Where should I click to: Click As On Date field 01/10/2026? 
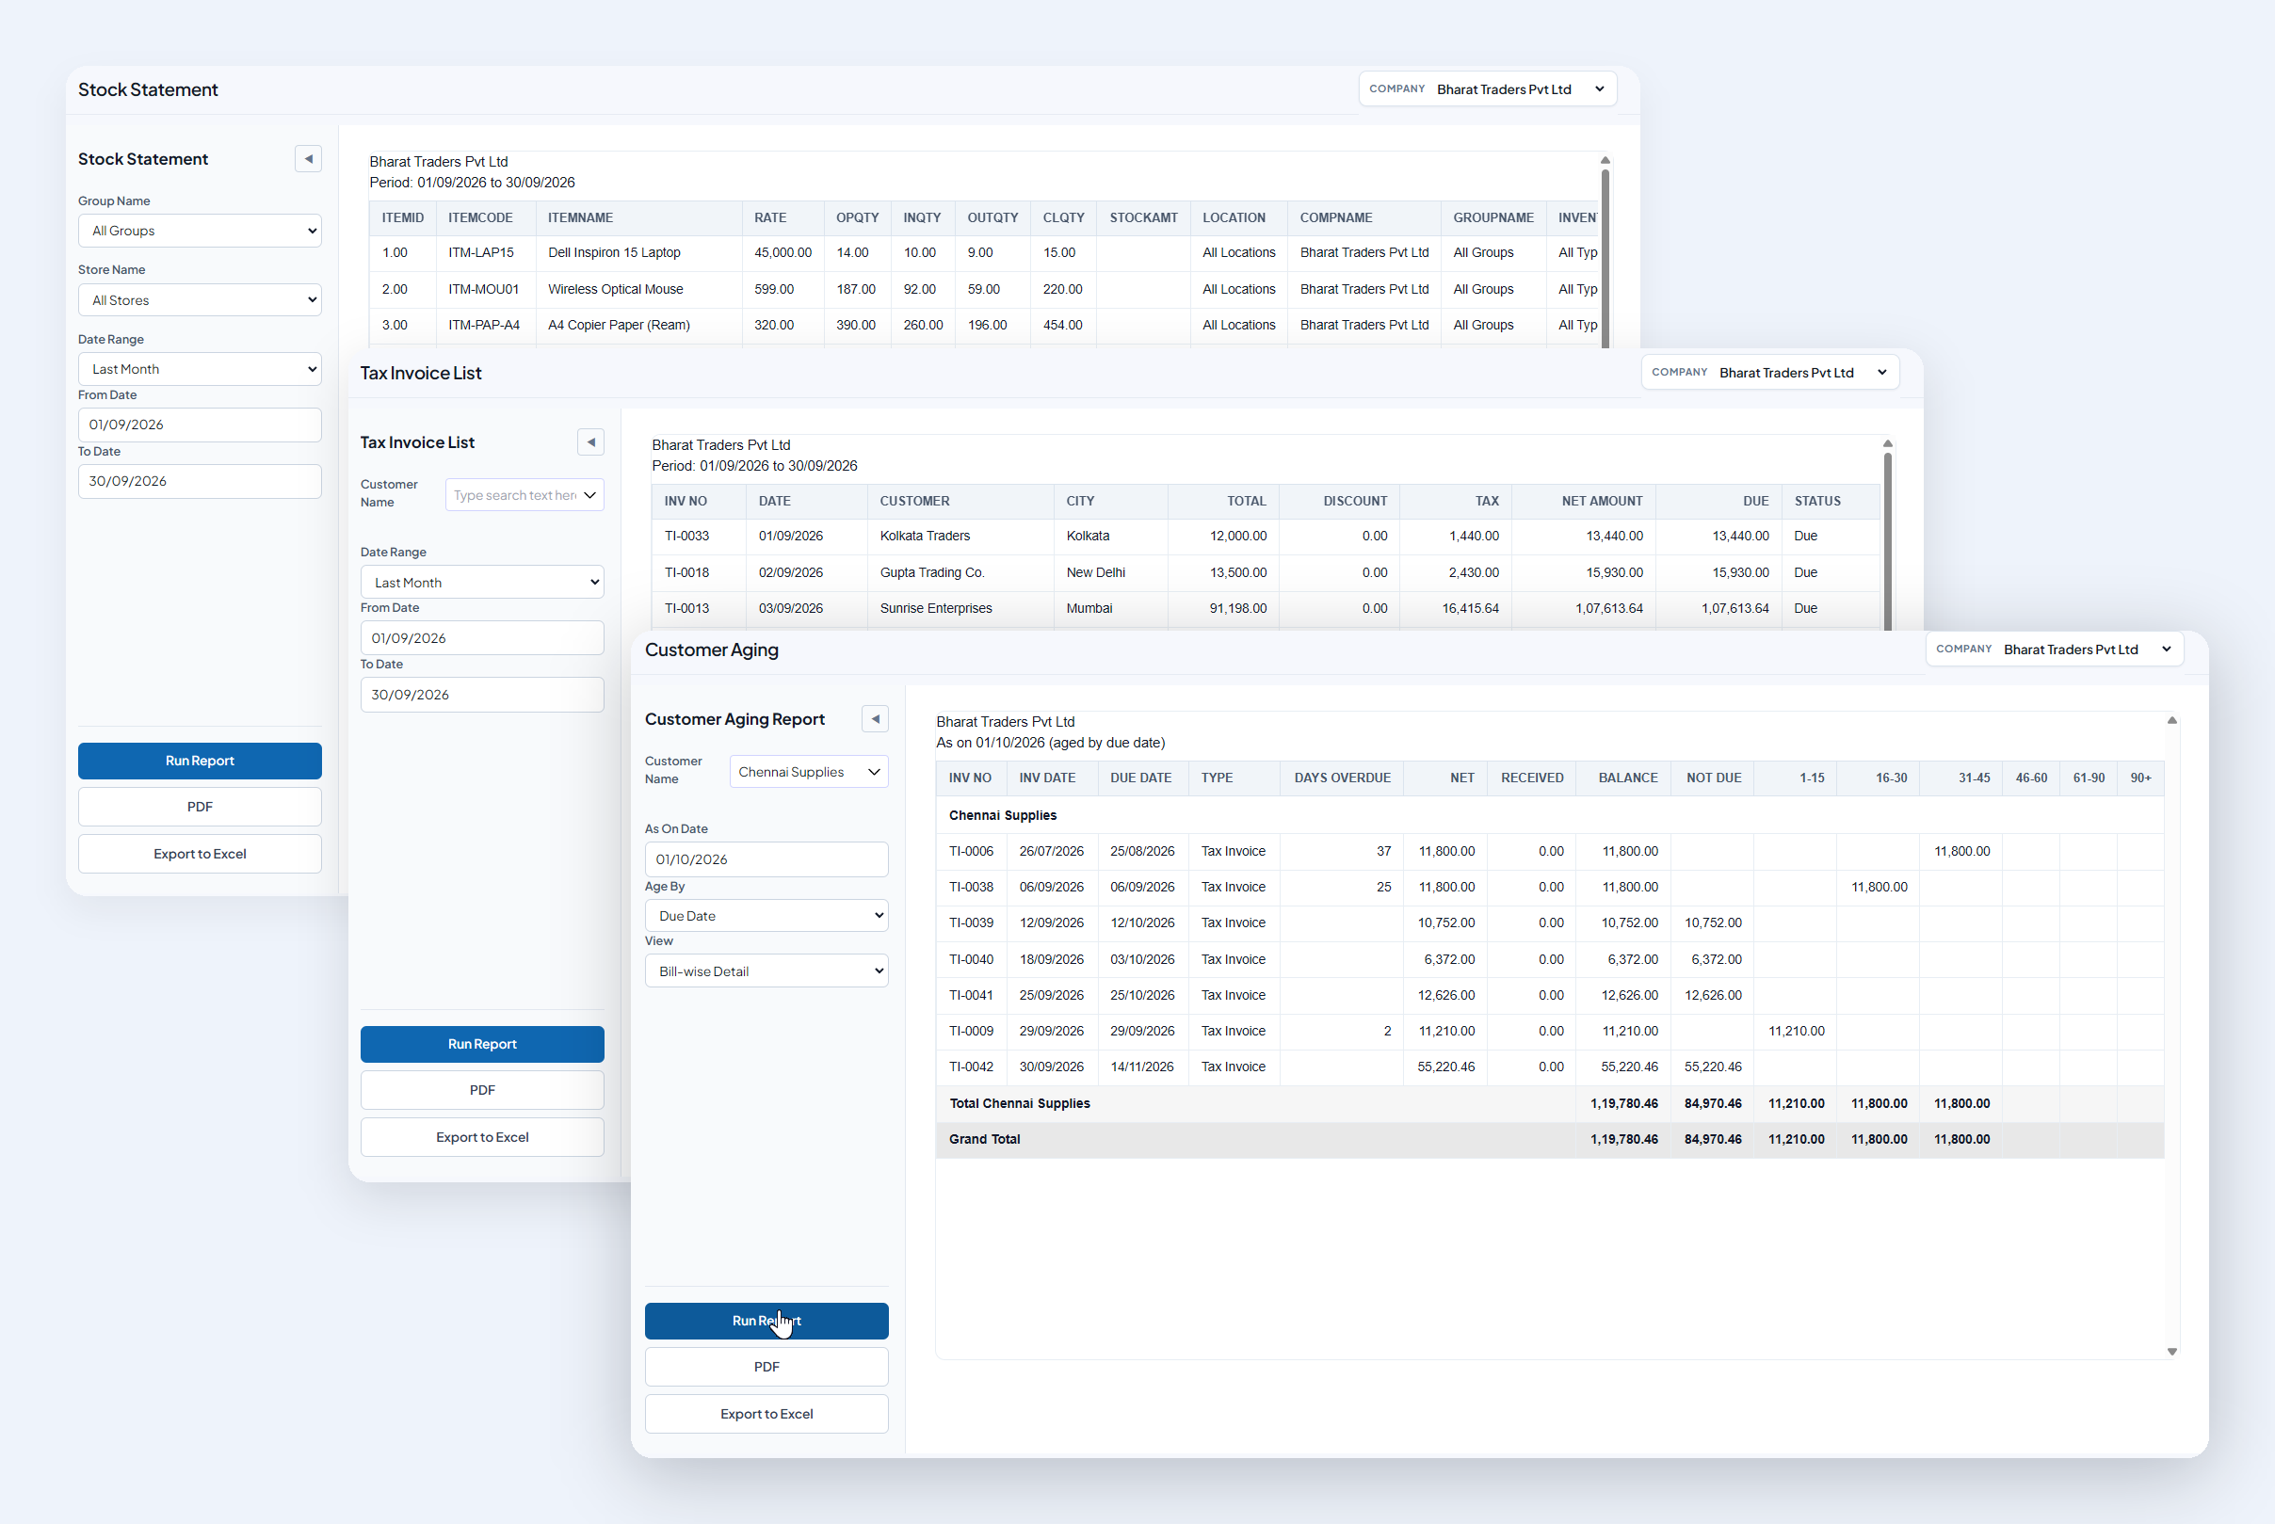click(x=766, y=859)
